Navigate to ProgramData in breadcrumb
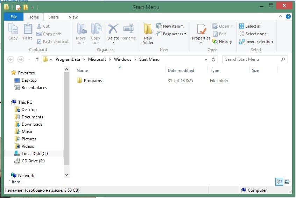This screenshot has width=296, height=198. (68, 59)
